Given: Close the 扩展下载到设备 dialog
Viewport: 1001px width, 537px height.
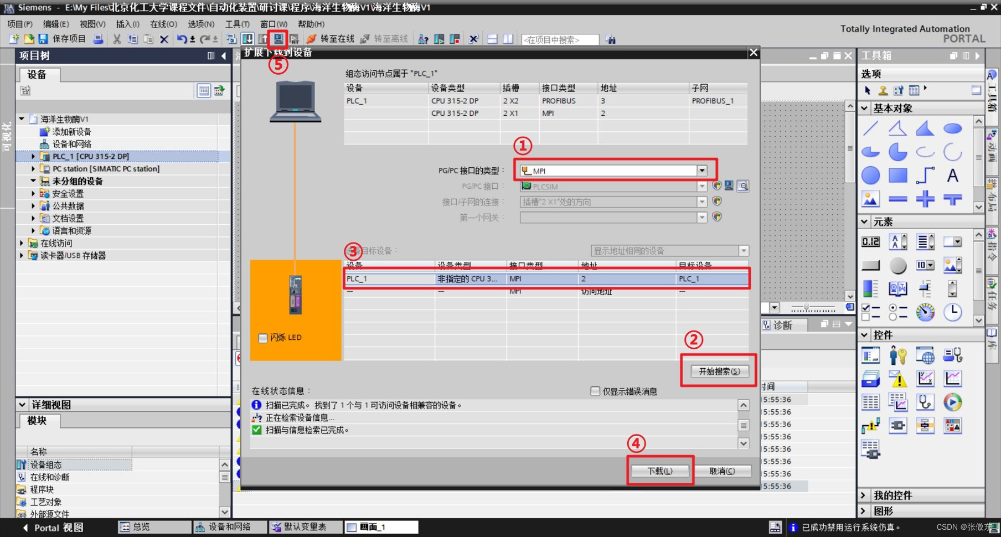Looking at the screenshot, I should coord(753,53).
